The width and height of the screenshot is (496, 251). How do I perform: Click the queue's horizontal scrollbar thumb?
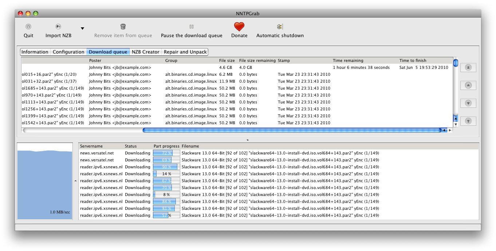click(x=291, y=130)
